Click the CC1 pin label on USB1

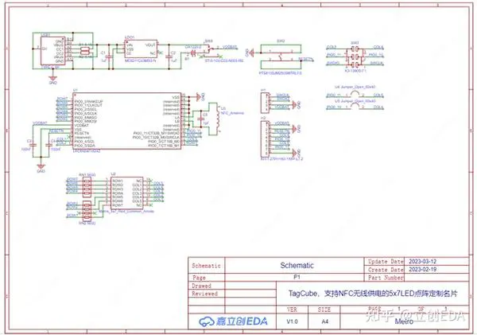[x=60, y=49]
